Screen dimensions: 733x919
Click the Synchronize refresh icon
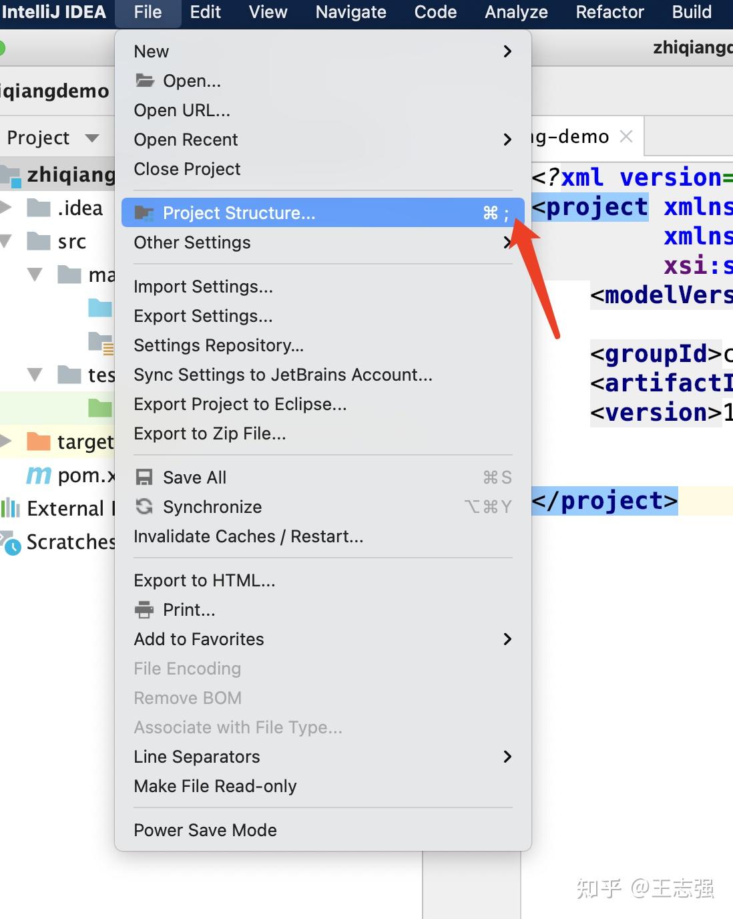[144, 507]
